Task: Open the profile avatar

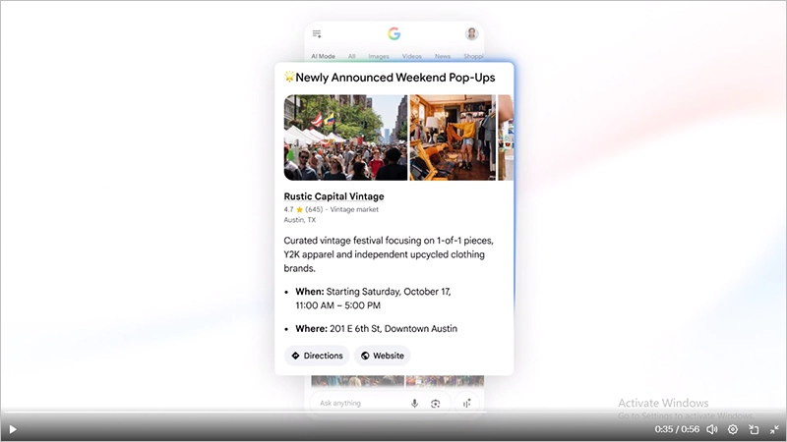Action: (x=472, y=33)
